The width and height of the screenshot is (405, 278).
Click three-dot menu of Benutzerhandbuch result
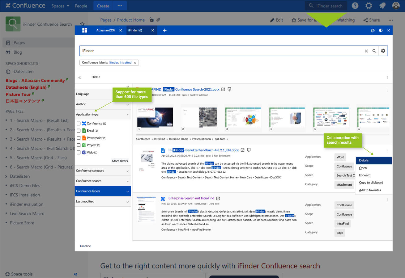(388, 151)
